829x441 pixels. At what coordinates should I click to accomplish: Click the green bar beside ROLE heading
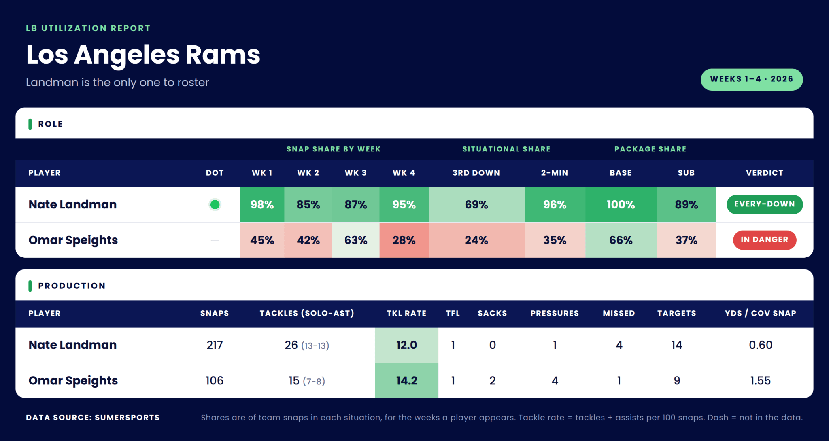coord(30,124)
